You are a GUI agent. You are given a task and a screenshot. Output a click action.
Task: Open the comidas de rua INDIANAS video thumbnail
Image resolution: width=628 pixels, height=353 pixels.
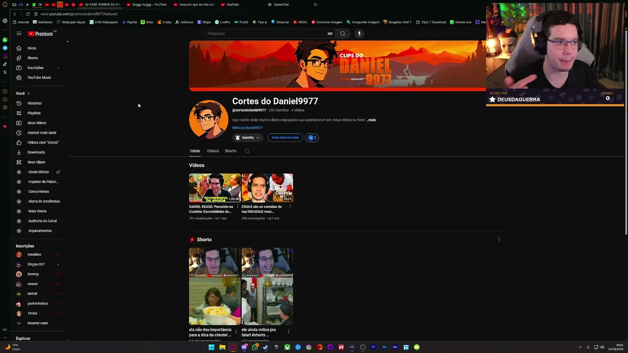click(x=267, y=188)
